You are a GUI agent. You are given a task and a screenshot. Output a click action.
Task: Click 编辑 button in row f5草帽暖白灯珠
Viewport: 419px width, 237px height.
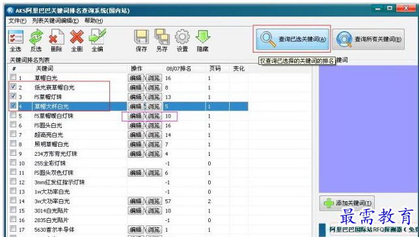pos(136,116)
